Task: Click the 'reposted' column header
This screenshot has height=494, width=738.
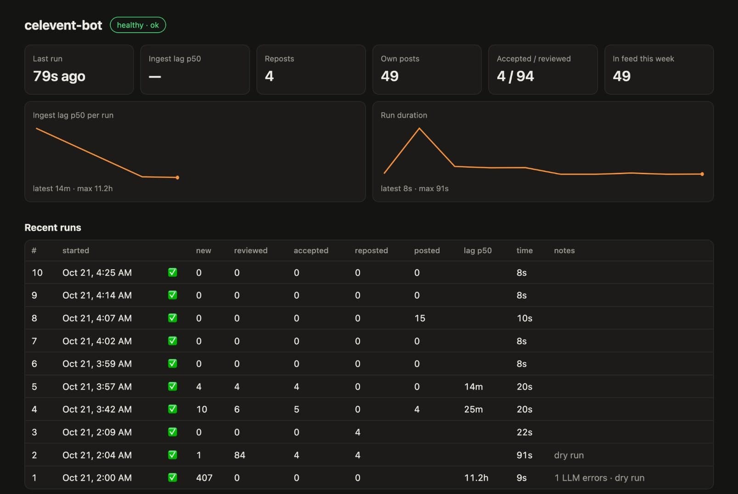Action: tap(372, 250)
